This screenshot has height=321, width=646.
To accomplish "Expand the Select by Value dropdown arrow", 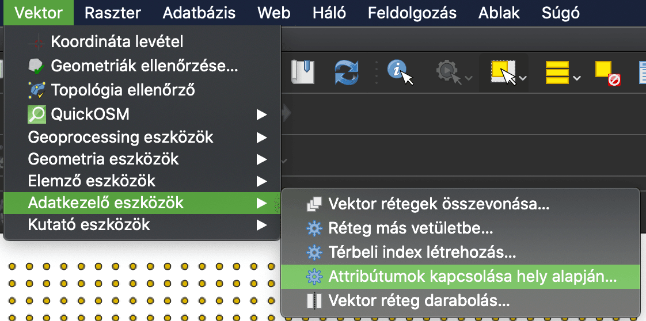I will [577, 78].
